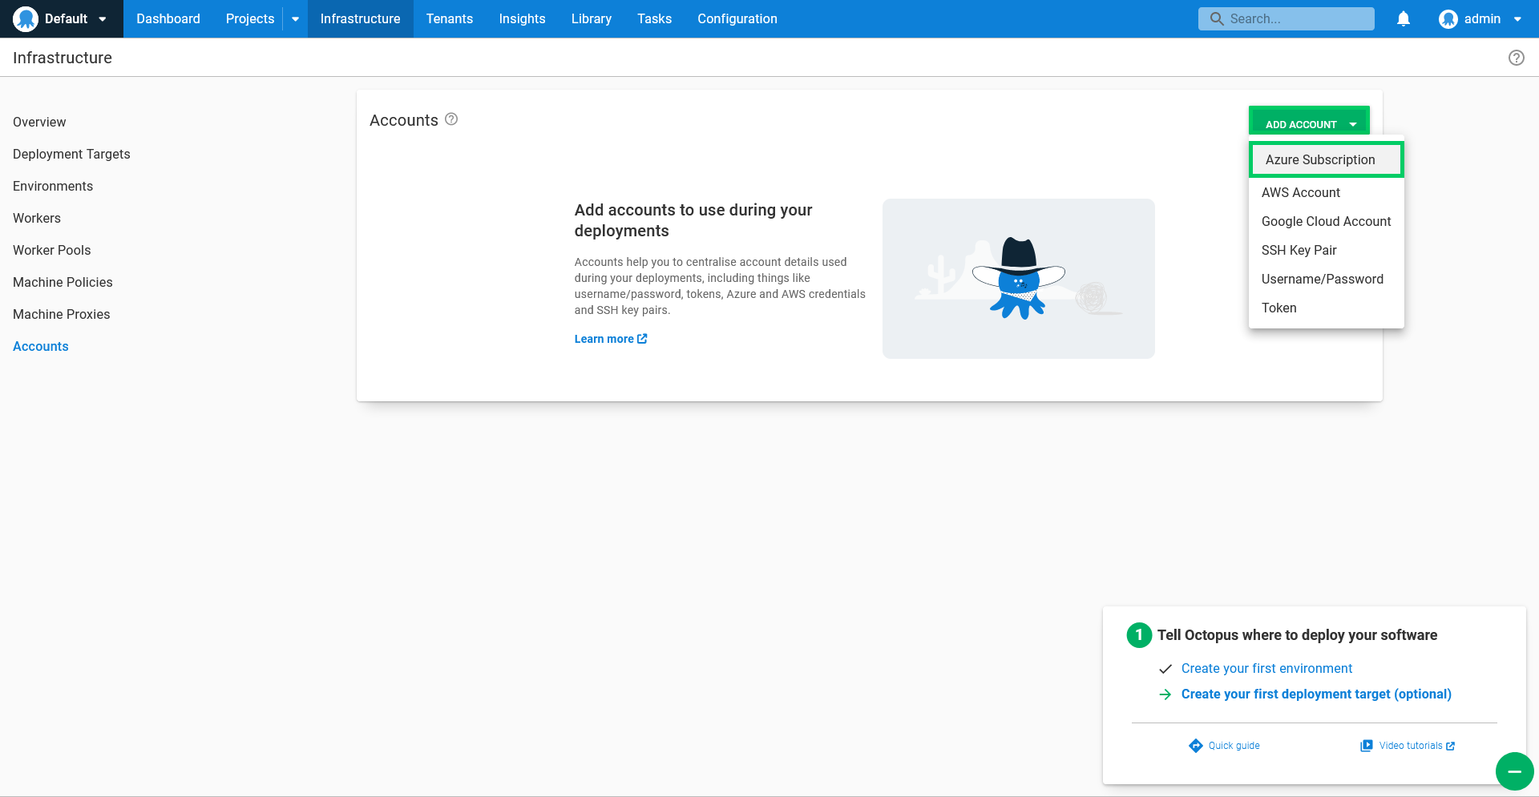This screenshot has height=797, width=1539.
Task: Open Environments in the sidebar
Action: (53, 186)
